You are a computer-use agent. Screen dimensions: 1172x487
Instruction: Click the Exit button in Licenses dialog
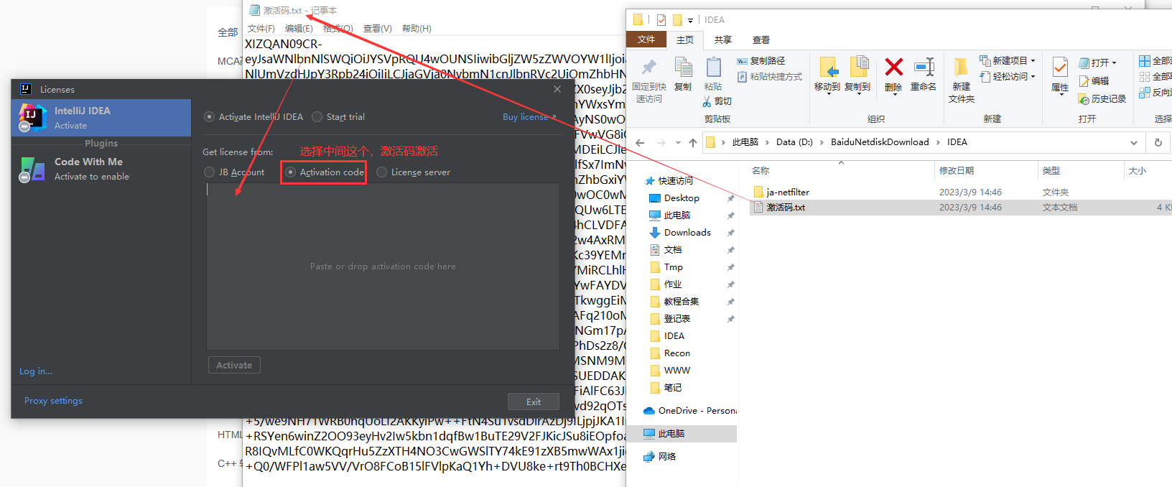(534, 402)
